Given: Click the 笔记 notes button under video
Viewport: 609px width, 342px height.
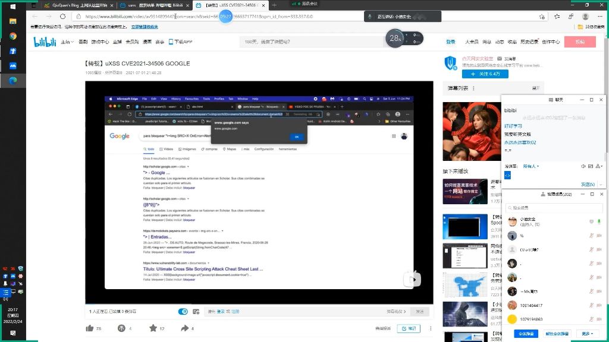Looking at the screenshot, I should click(409, 328).
